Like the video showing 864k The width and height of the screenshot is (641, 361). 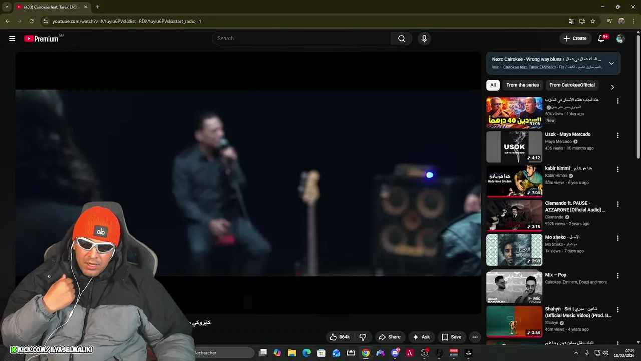coord(340,337)
